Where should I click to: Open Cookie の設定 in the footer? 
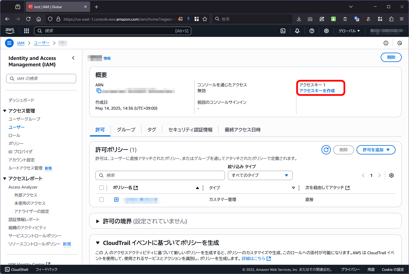click(x=393, y=270)
